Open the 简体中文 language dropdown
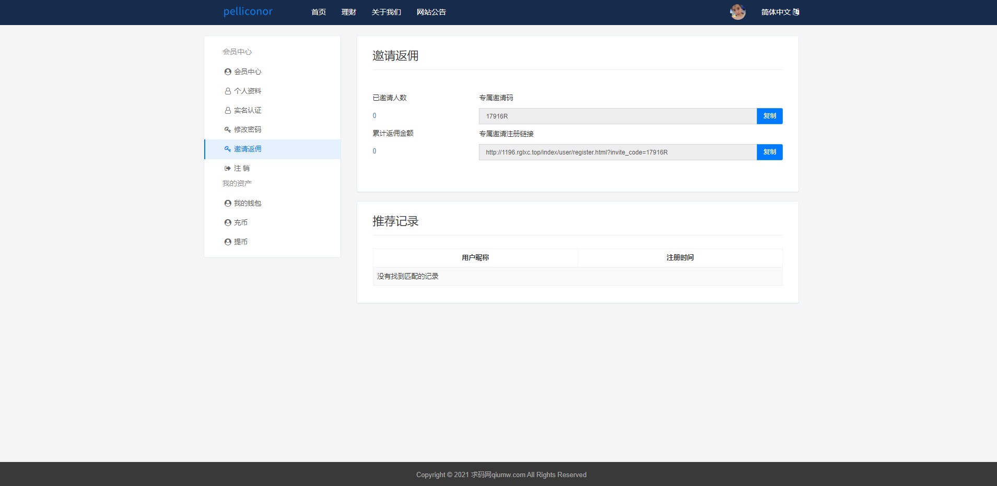Image resolution: width=997 pixels, height=486 pixels. (x=780, y=12)
